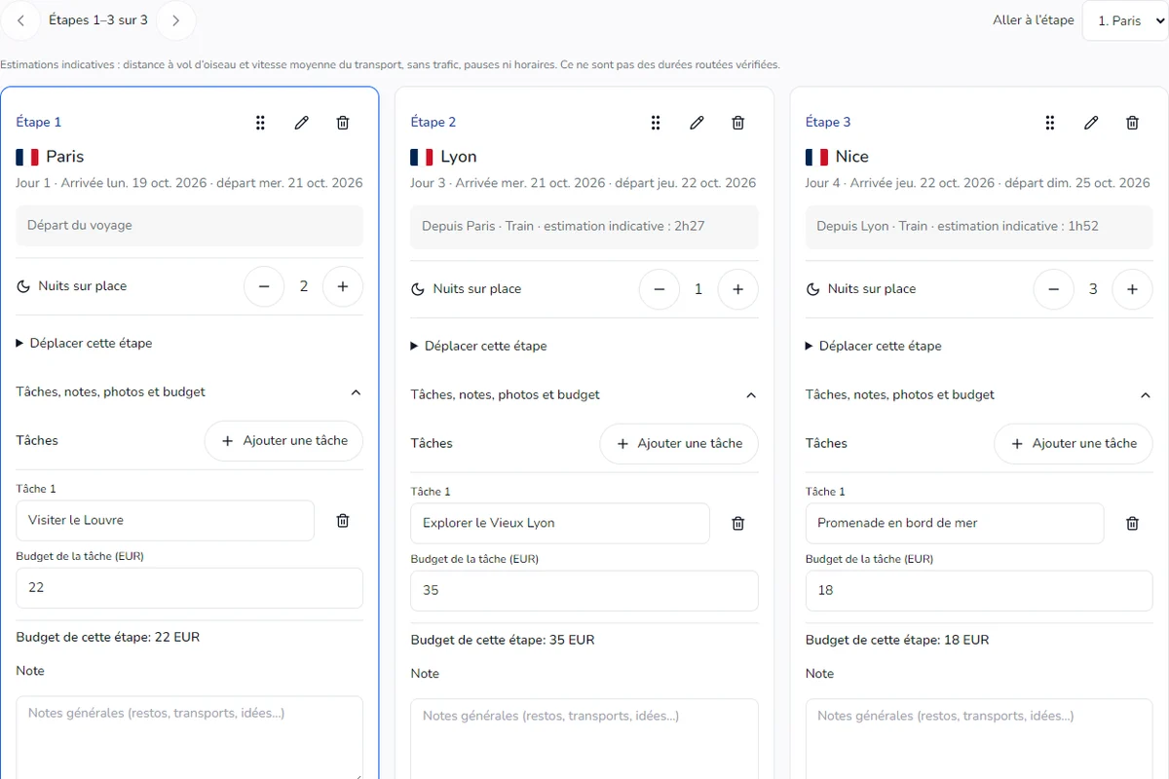The height and width of the screenshot is (779, 1169).
Task: Focus the 'Explorer le Vieux Lyon' task field
Action: (560, 524)
